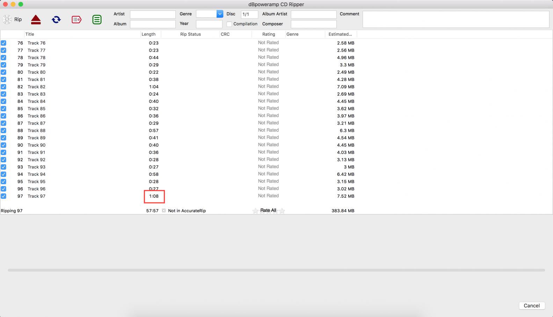Open the green options list icon
Viewport: 553px width, 317px height.
97,20
